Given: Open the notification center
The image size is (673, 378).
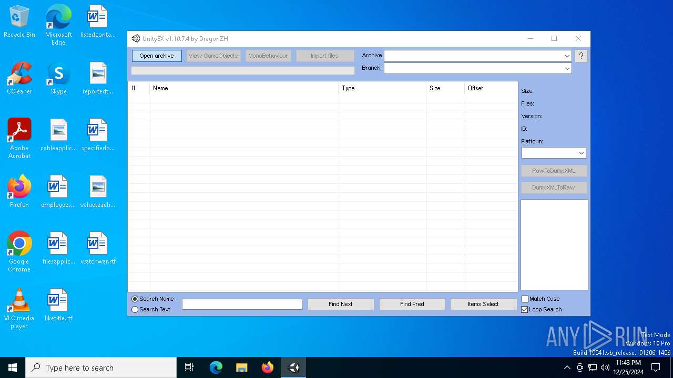Looking at the screenshot, I should click(x=656, y=367).
